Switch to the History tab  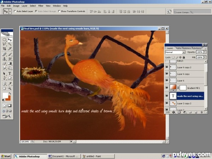pos(187,48)
